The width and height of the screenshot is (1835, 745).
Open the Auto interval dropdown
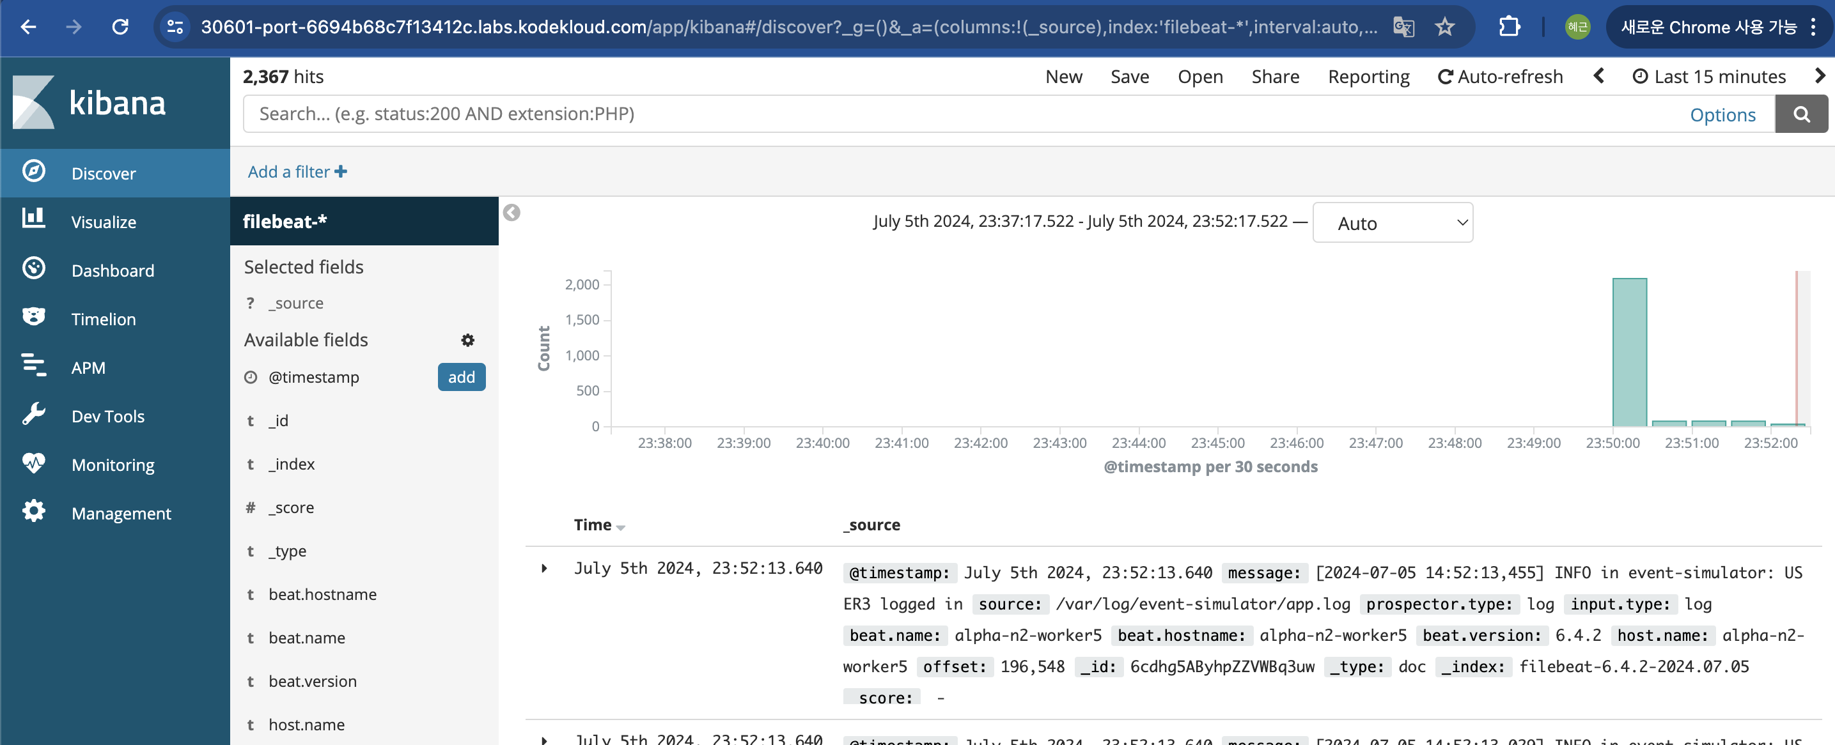[x=1392, y=224]
